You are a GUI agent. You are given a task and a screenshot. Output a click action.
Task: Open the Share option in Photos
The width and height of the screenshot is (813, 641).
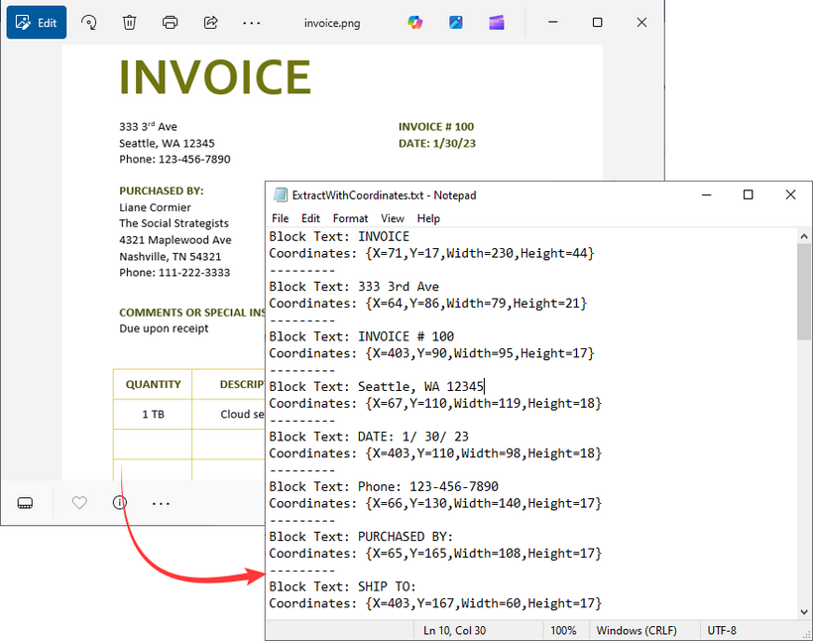210,22
